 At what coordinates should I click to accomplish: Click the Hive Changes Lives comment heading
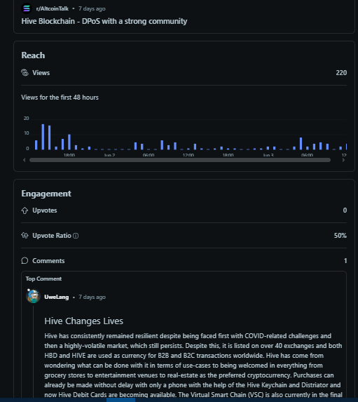[84, 321]
